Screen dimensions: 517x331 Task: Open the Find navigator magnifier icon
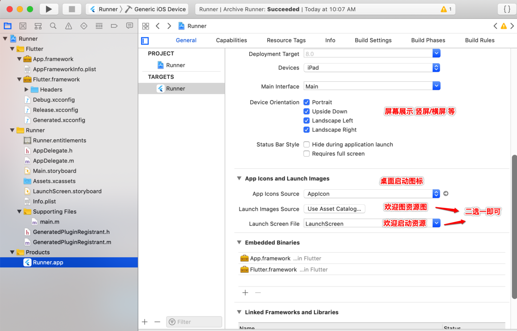[53, 26]
